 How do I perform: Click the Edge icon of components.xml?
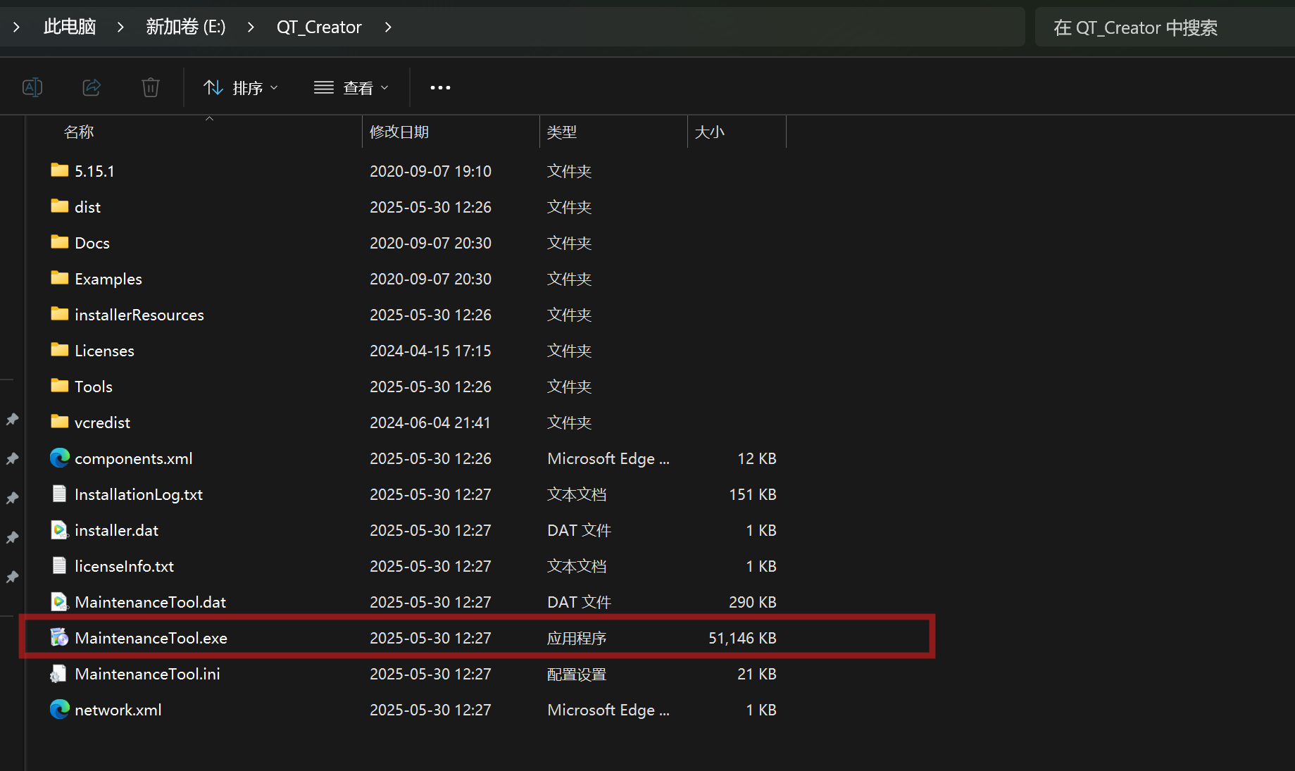(60, 458)
